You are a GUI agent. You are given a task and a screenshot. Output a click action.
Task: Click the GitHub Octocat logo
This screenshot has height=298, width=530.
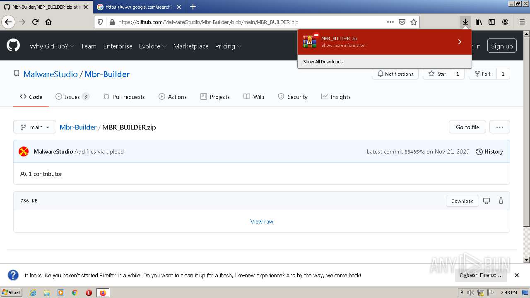click(13, 46)
